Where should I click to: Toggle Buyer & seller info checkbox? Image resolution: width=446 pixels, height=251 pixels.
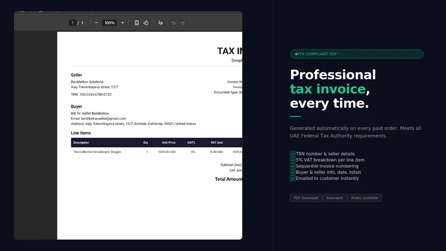(x=293, y=172)
